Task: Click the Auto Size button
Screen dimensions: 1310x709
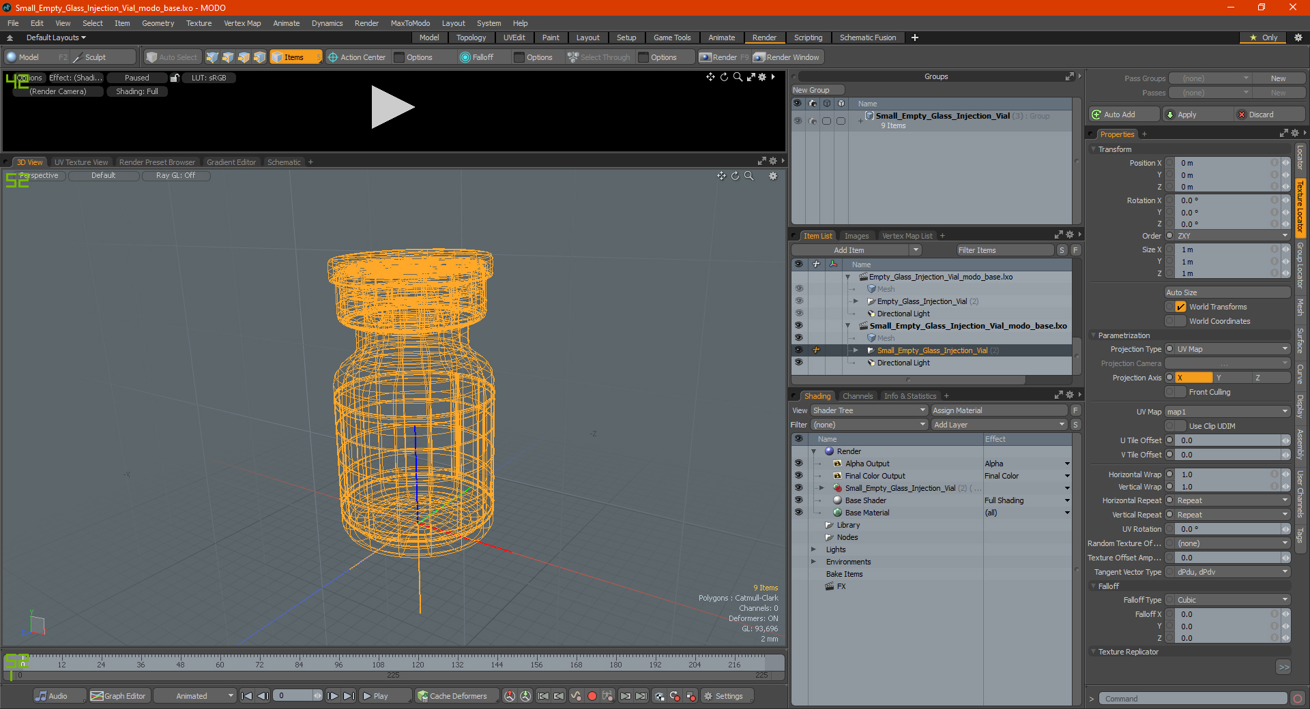Action: (1227, 292)
